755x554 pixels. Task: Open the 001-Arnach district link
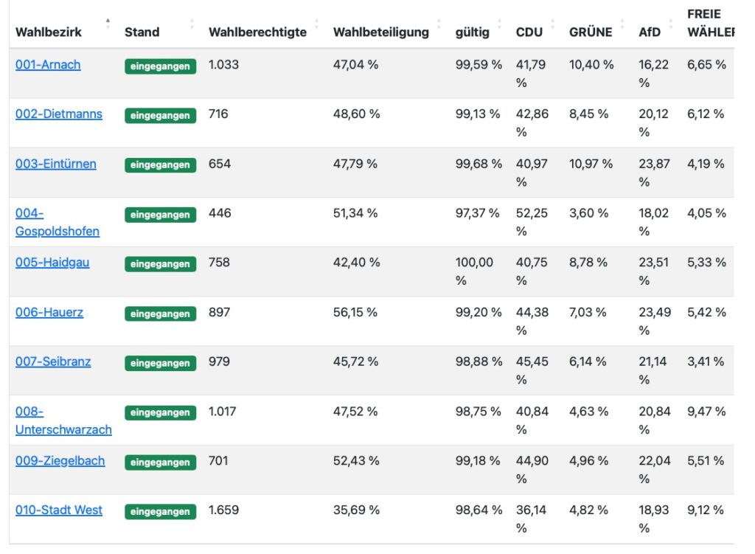pyautogui.click(x=48, y=65)
